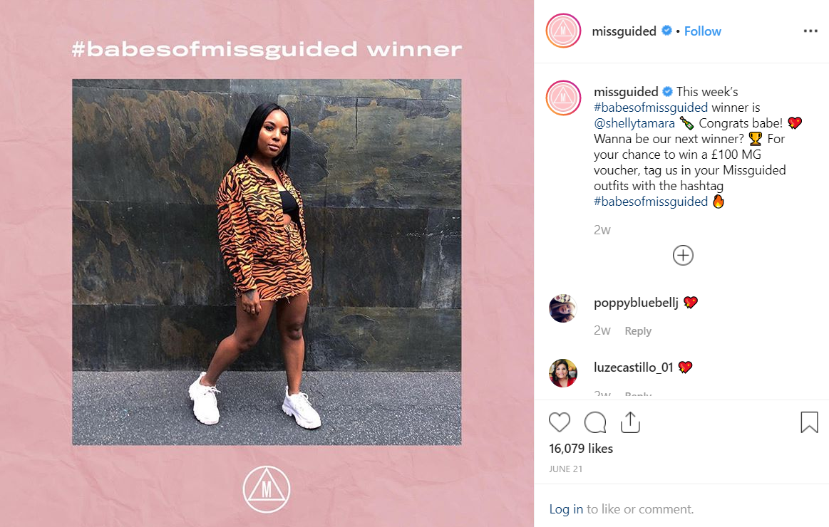
Task: Open the poppybluebellj username link
Action: (636, 303)
